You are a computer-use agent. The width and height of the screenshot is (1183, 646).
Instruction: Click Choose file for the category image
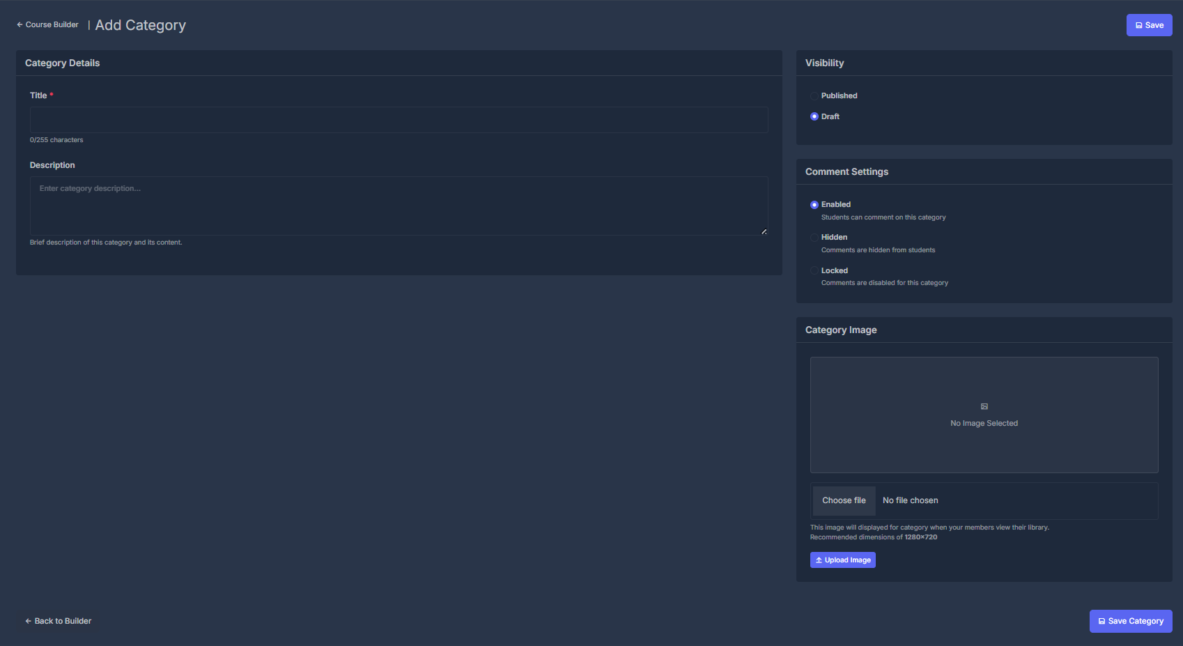click(x=843, y=500)
